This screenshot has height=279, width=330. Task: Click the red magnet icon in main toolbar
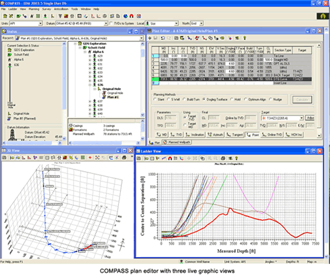[131, 16]
